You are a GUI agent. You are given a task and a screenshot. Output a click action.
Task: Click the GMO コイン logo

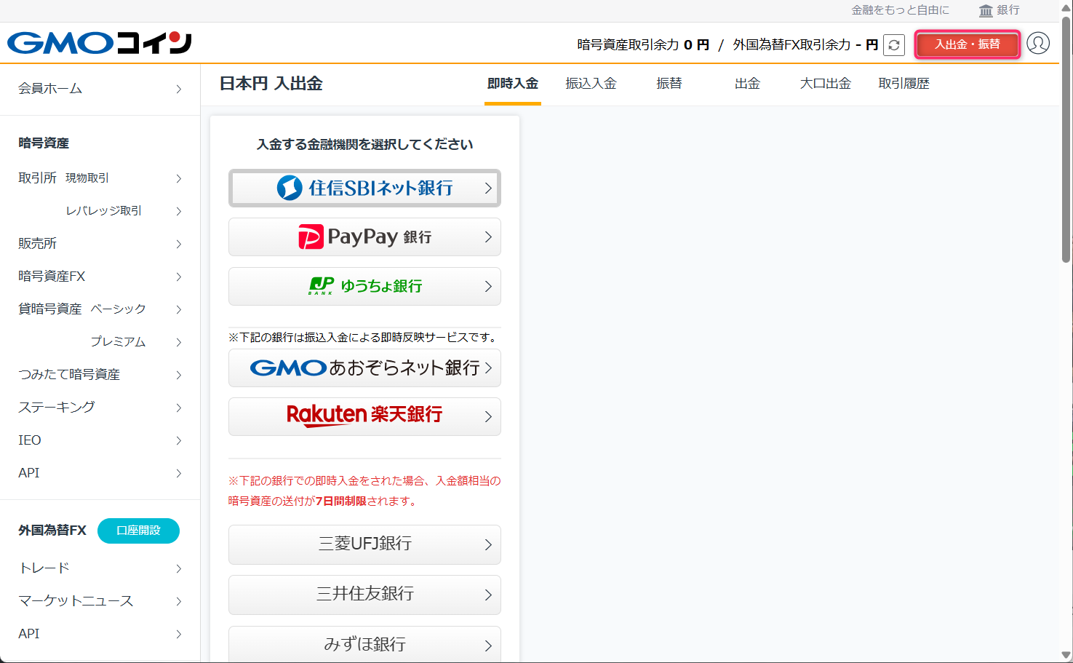pos(98,43)
